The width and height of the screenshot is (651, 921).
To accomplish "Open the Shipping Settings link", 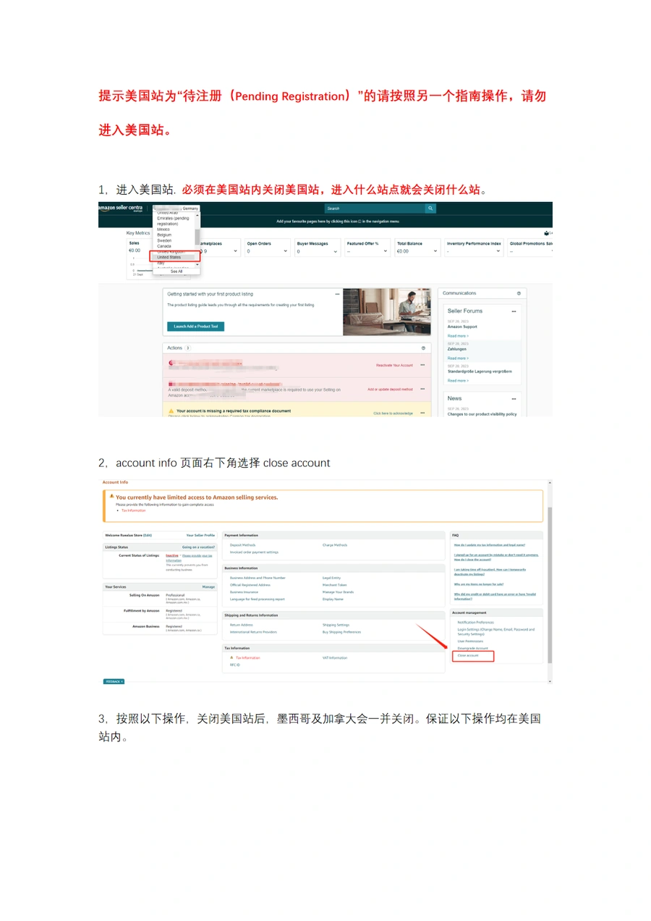I will pyautogui.click(x=336, y=624).
